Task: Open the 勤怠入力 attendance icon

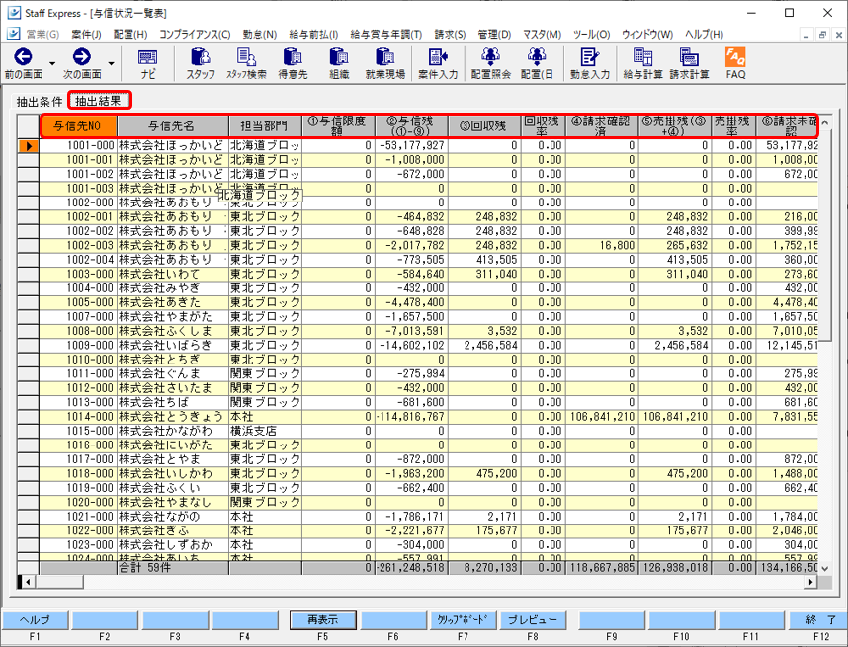Action: (589, 56)
